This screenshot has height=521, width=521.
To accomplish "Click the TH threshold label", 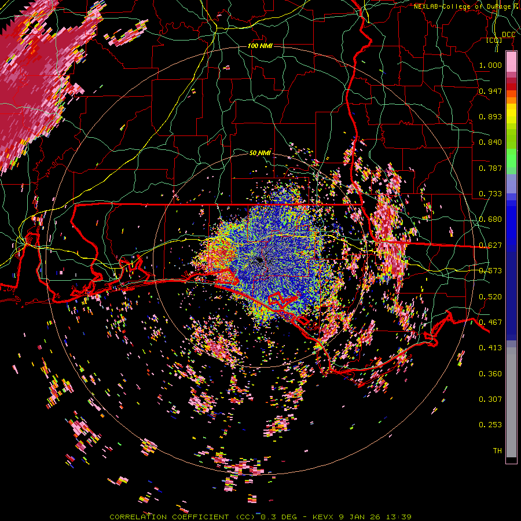I will coord(497,451).
